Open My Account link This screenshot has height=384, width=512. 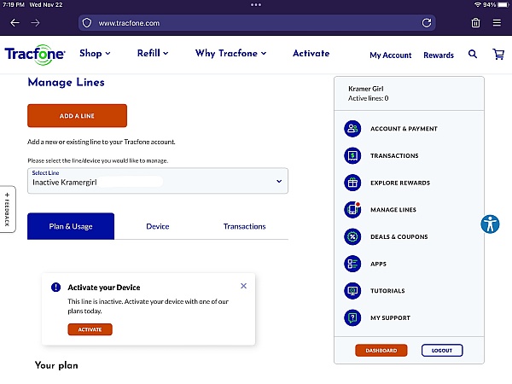(391, 55)
